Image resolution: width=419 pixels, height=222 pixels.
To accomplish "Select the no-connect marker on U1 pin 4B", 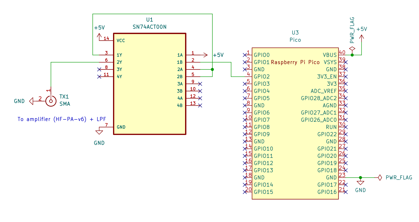I will tap(200, 106).
